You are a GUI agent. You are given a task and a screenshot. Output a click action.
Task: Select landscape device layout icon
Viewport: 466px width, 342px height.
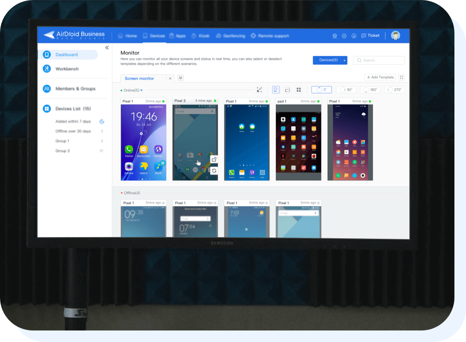pos(288,90)
